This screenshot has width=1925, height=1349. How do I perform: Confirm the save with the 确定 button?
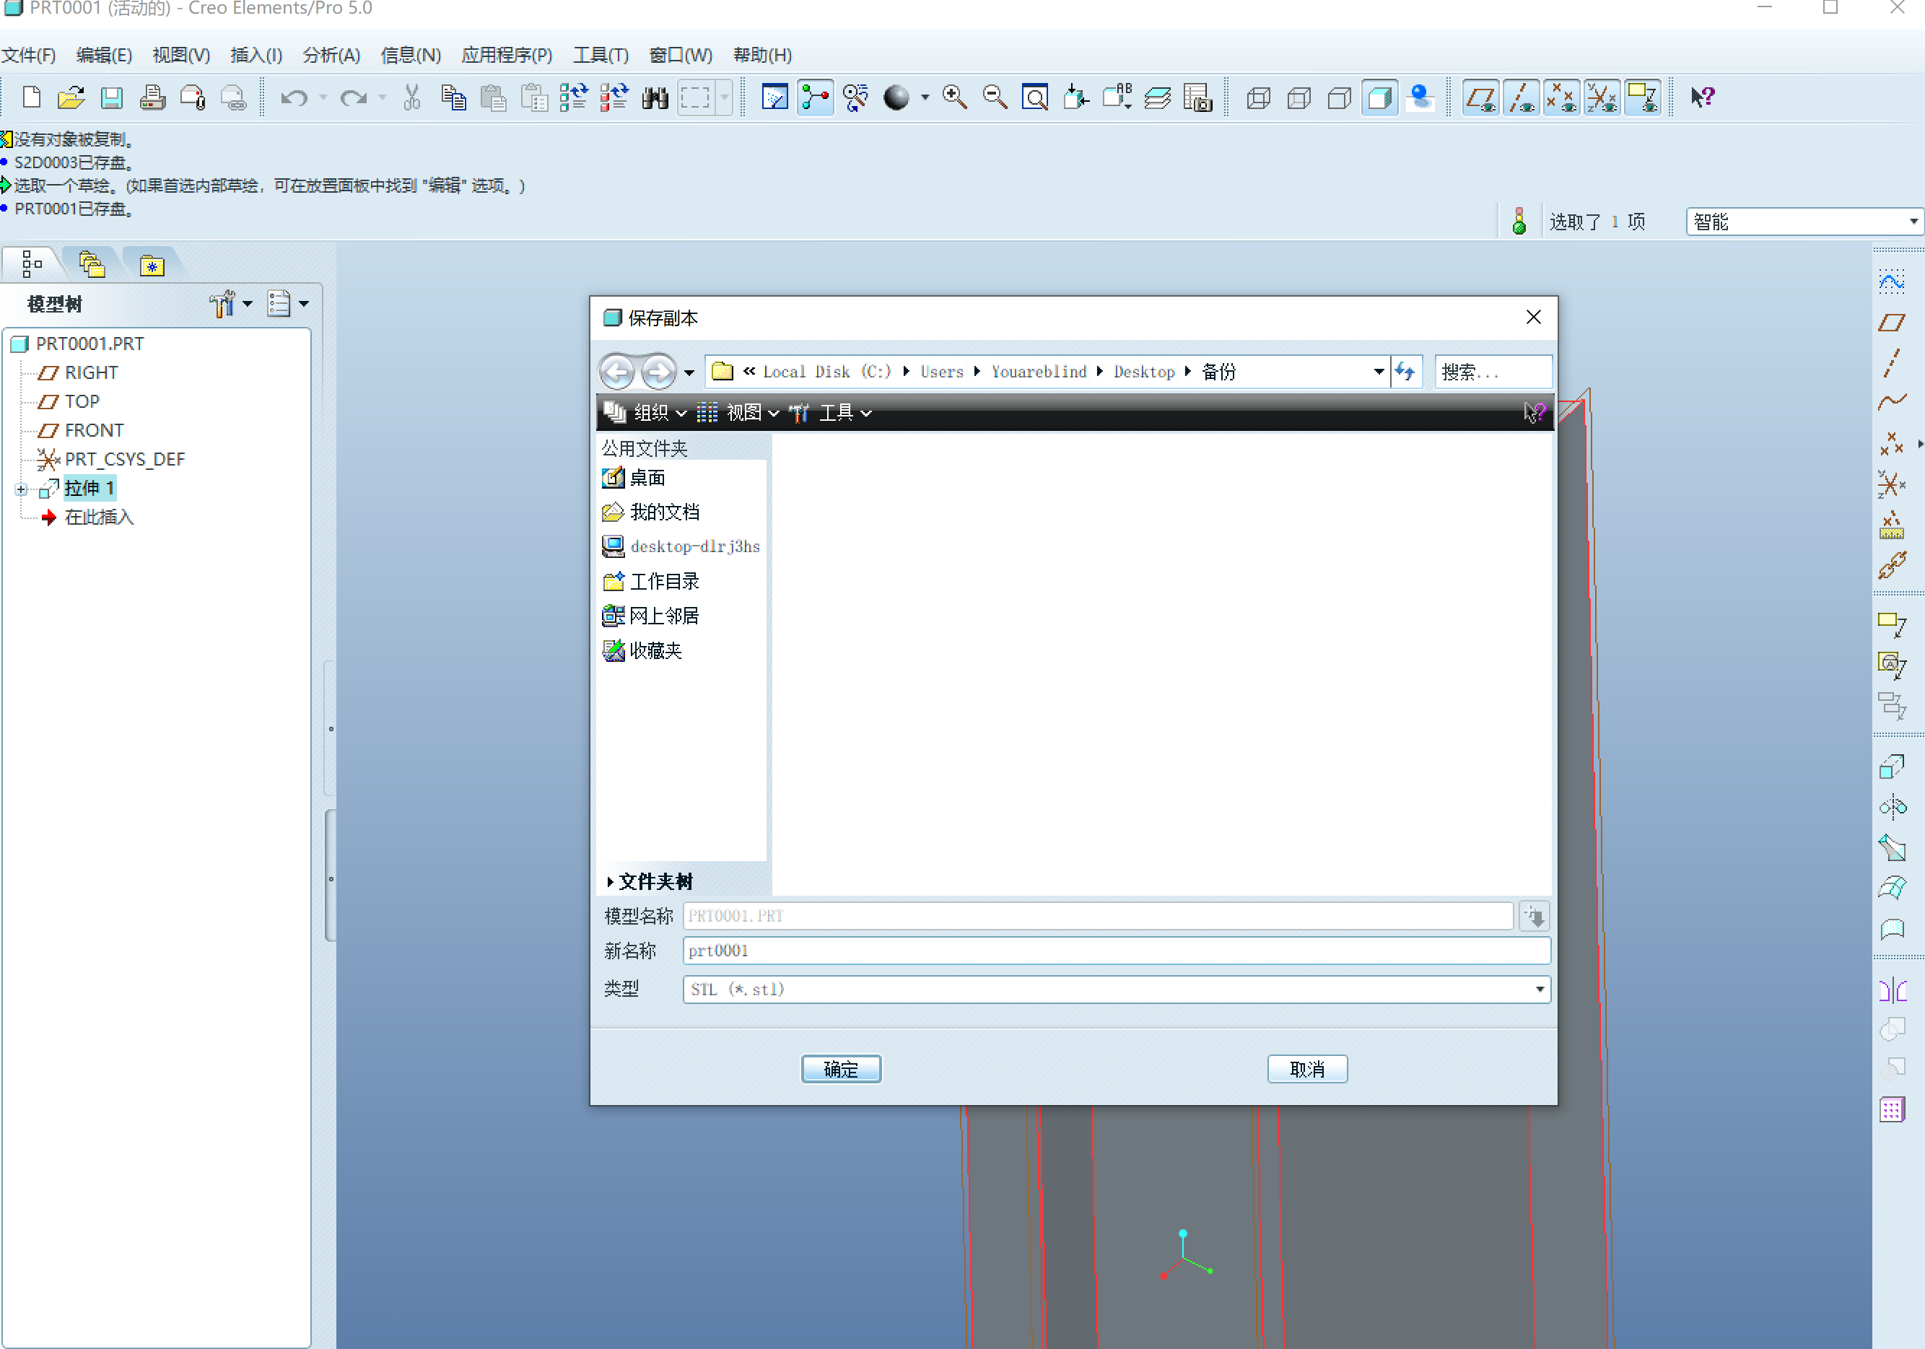[x=841, y=1068]
